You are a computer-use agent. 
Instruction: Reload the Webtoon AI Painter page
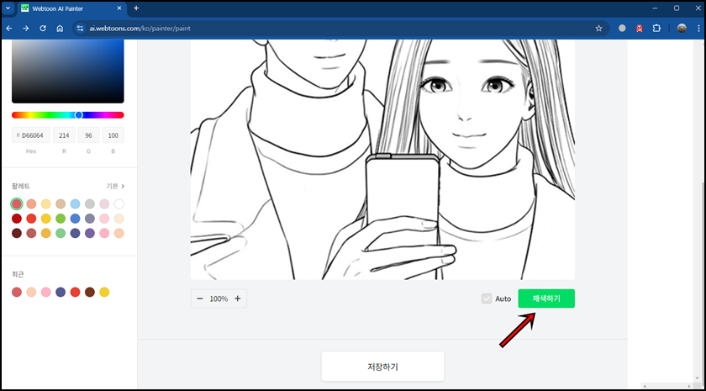point(43,29)
